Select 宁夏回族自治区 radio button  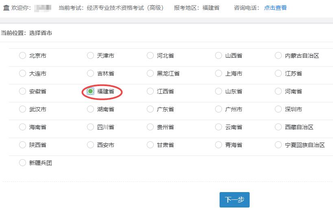(x=278, y=145)
